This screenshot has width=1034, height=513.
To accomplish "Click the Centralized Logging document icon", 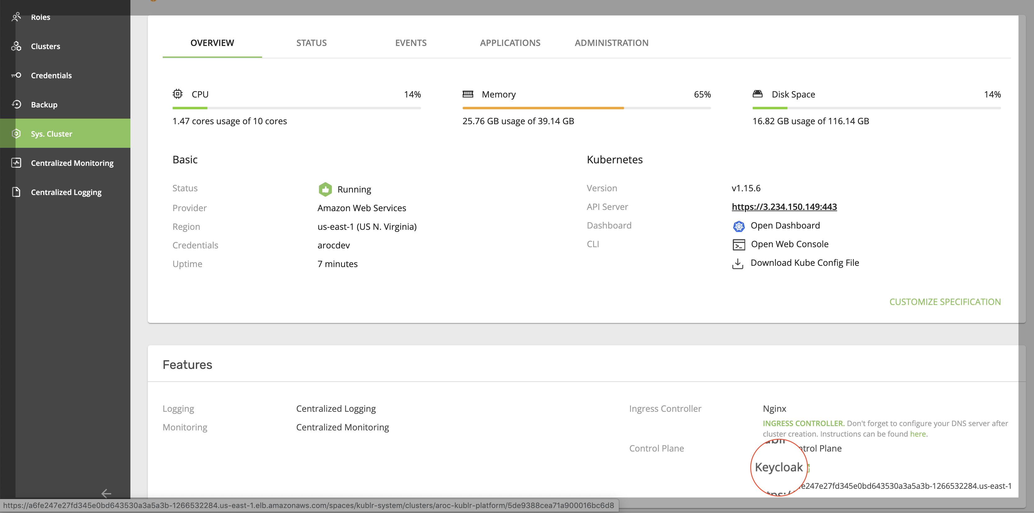I will click(16, 192).
